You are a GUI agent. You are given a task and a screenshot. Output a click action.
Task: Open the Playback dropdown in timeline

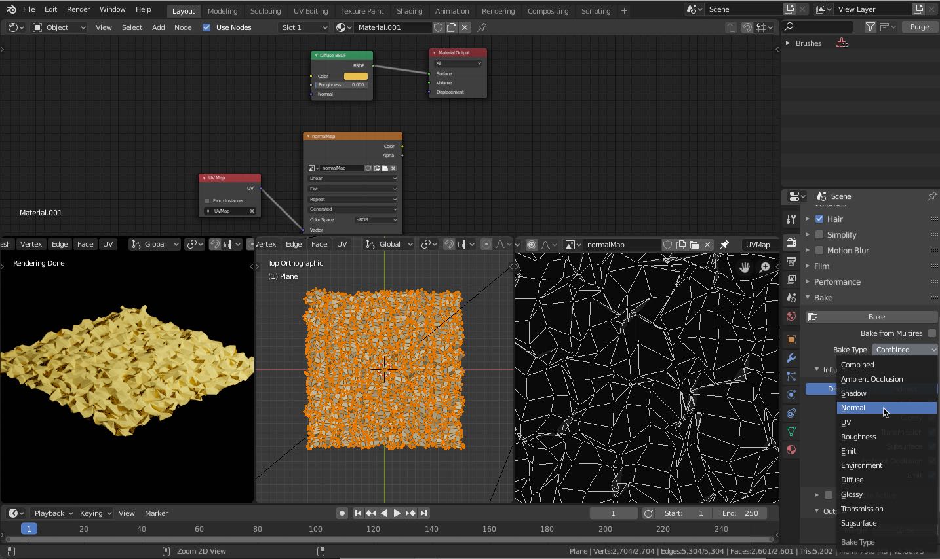pos(54,513)
